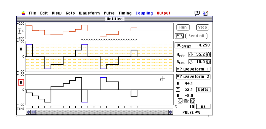This screenshot has height=129, width=266.
Task: Click the pulse train icon
Action: [186, 101]
